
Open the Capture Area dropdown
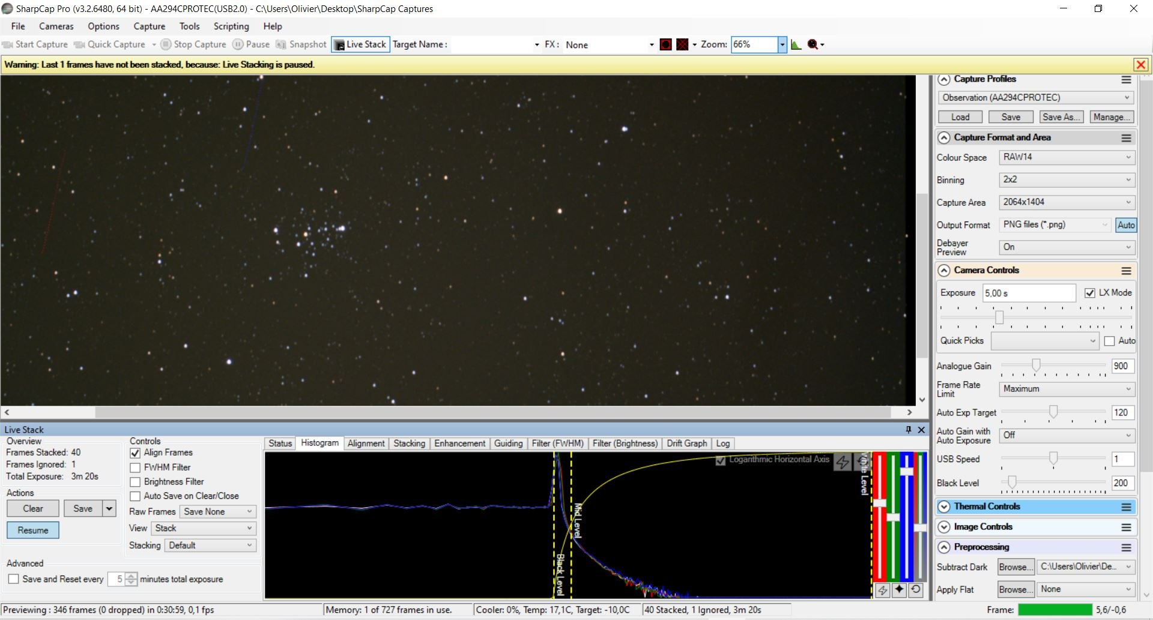coord(1067,202)
